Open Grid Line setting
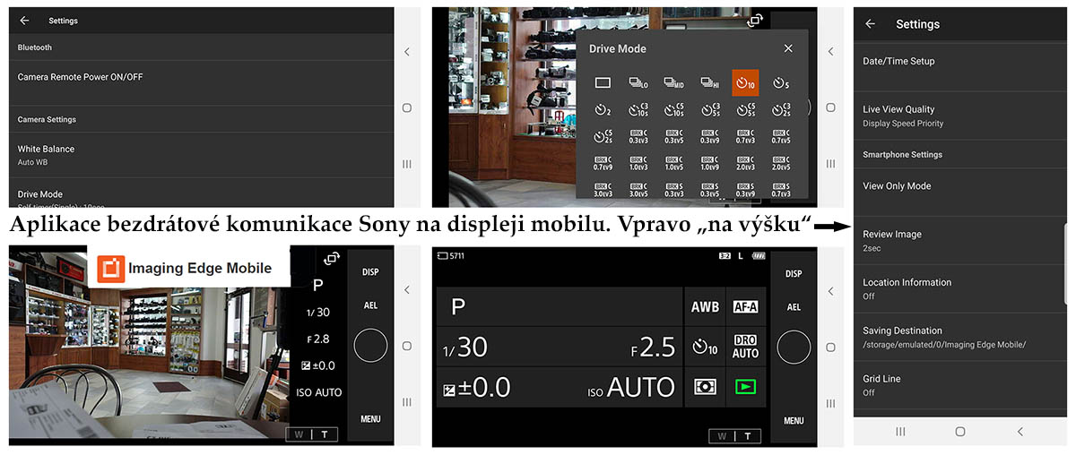This screenshot has height=455, width=1076. coord(960,385)
